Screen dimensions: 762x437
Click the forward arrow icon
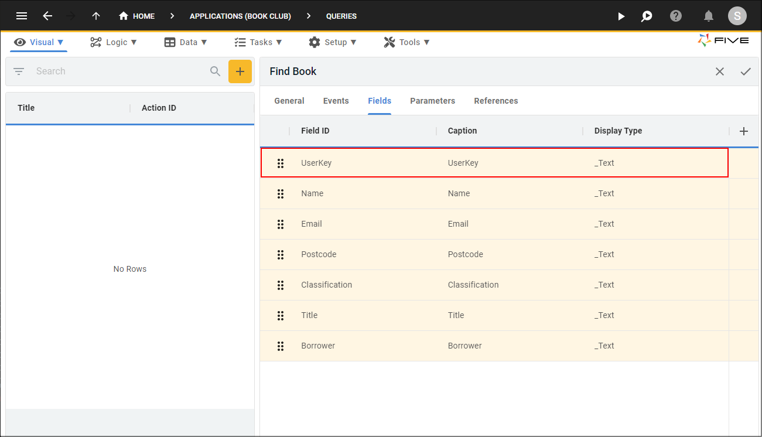point(71,16)
